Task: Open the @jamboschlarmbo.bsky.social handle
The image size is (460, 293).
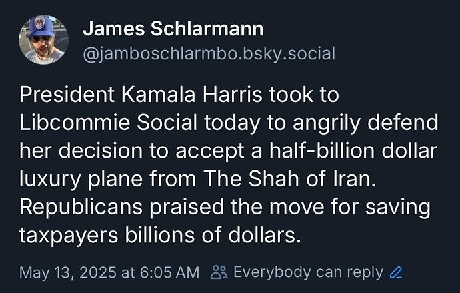Action: click(209, 54)
